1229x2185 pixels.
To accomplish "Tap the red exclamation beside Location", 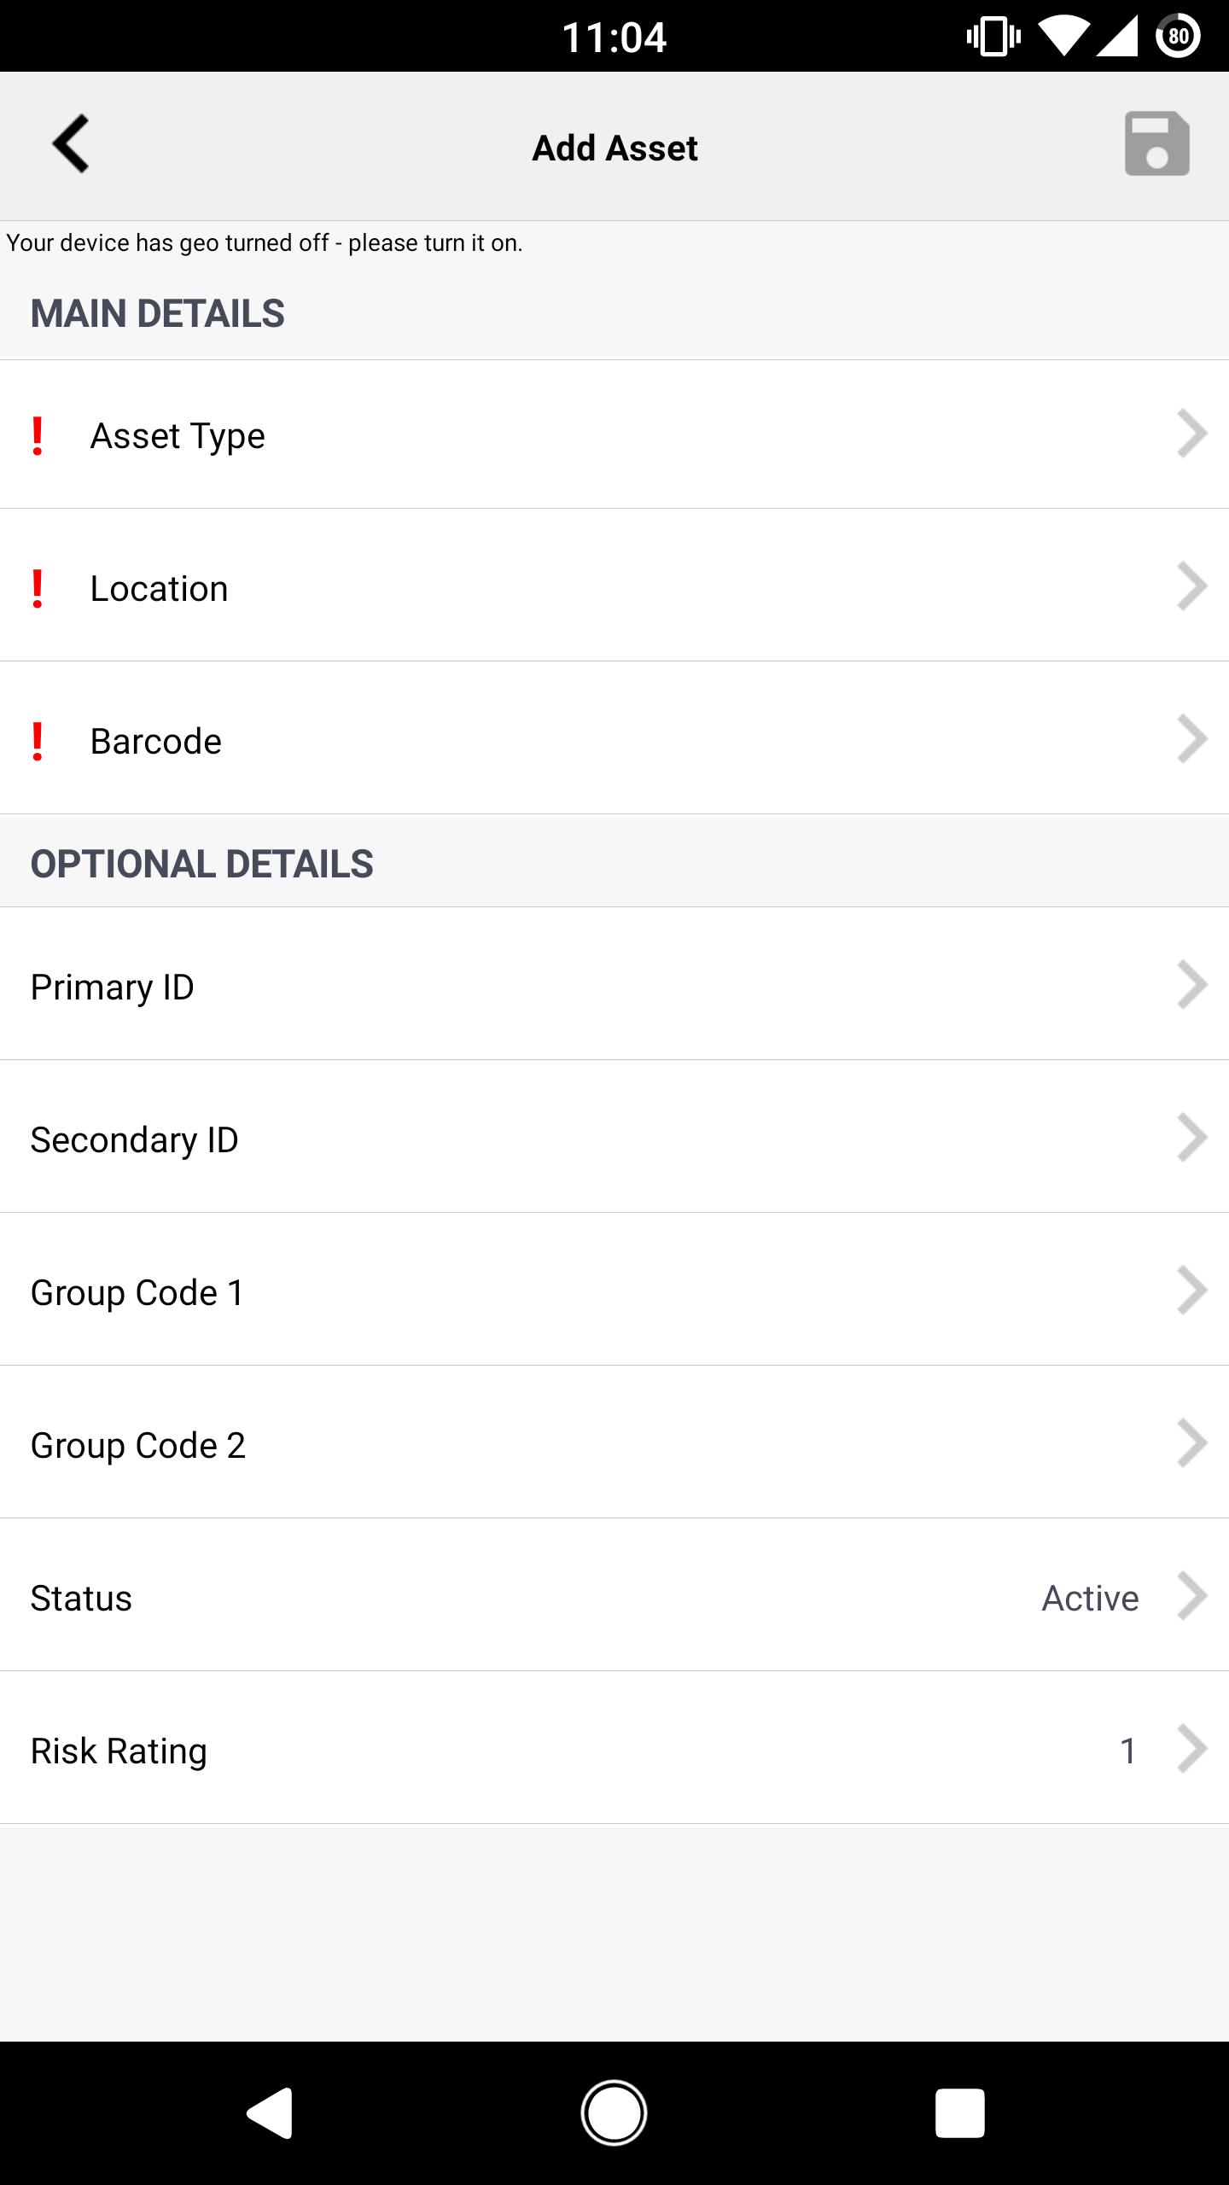I will click(38, 589).
